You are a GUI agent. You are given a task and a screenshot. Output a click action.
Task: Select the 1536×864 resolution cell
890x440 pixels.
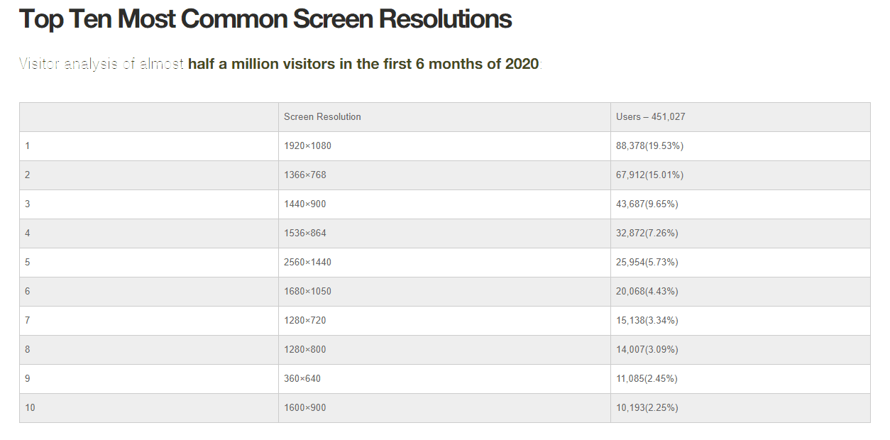tap(444, 233)
